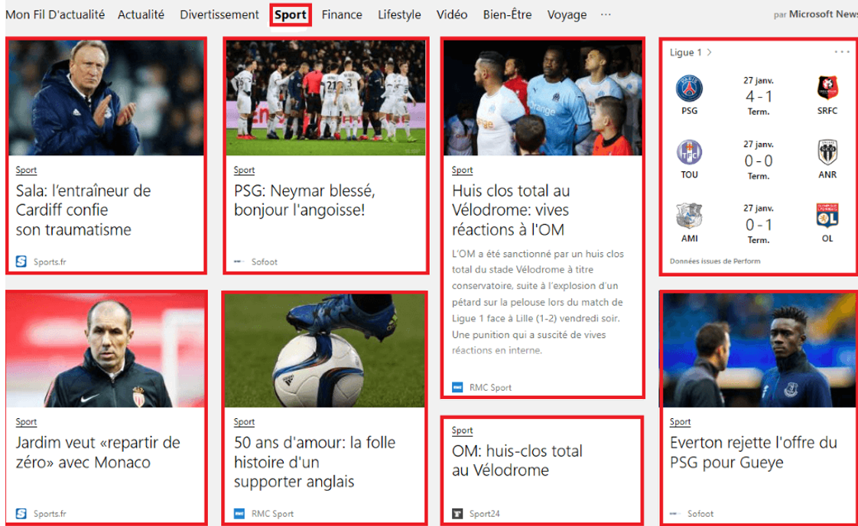Open the Finance tab
Image resolution: width=858 pixels, height=526 pixels.
pos(342,15)
